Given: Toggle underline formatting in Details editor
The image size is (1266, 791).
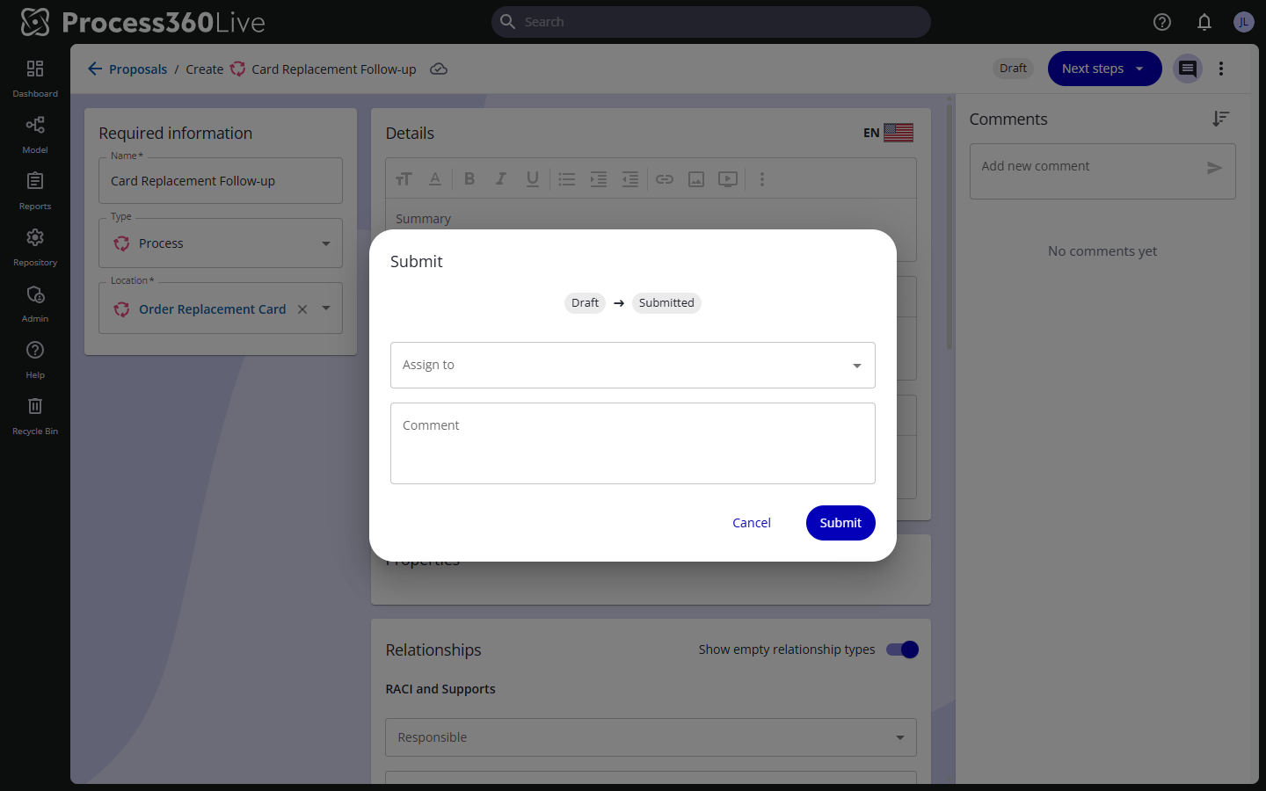Looking at the screenshot, I should pos(532,179).
